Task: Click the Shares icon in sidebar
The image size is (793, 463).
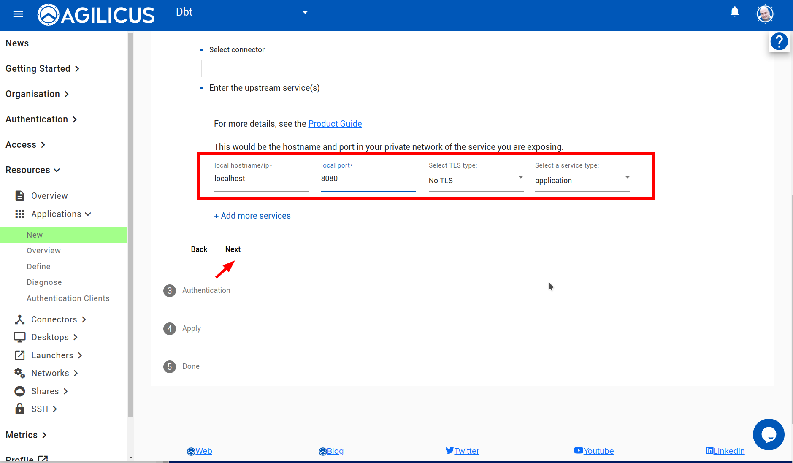Action: click(x=19, y=391)
